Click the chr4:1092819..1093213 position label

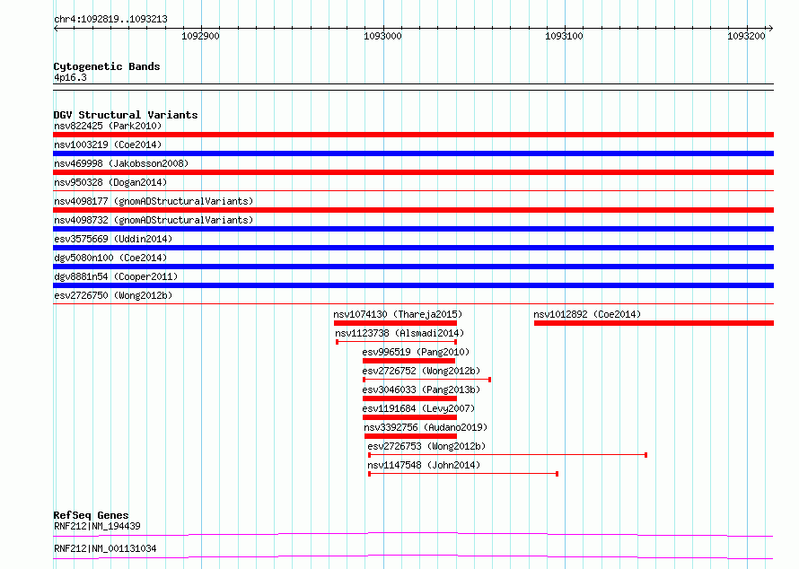(110, 20)
